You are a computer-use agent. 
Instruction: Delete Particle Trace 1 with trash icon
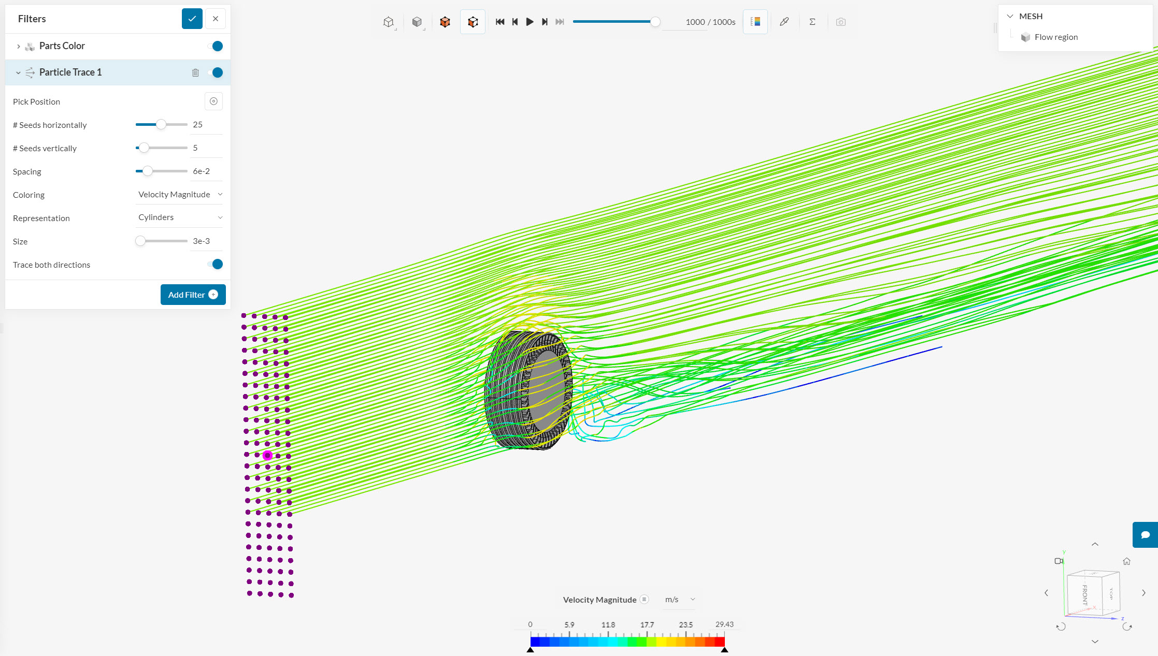coord(195,72)
